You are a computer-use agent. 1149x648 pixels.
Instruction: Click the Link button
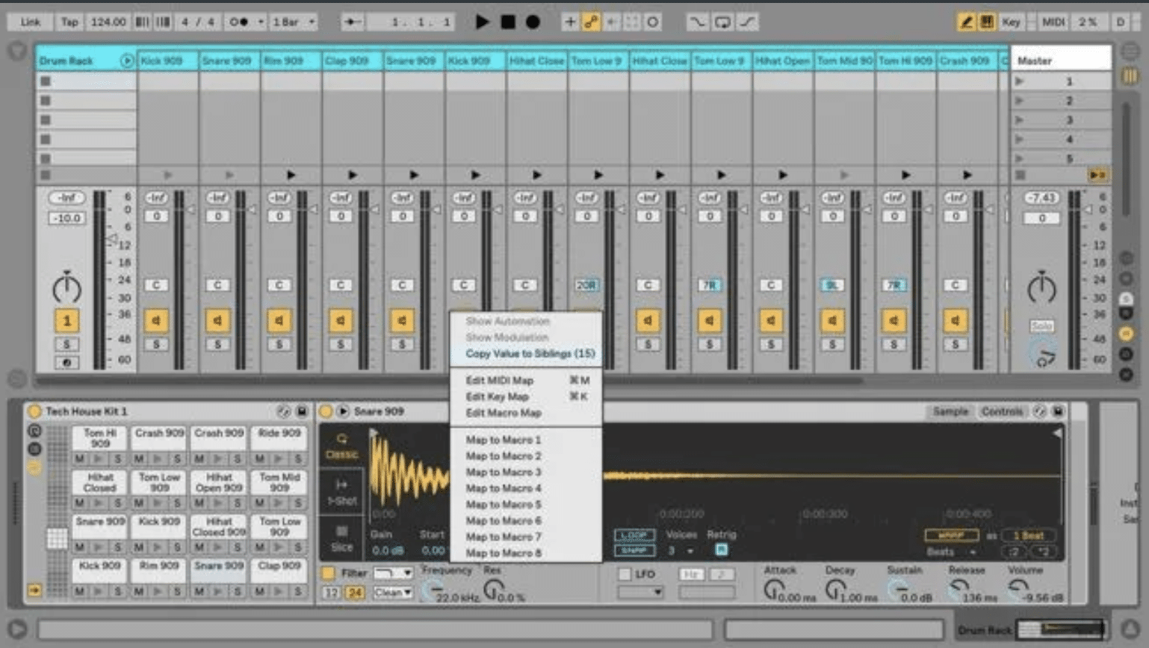[x=30, y=22]
